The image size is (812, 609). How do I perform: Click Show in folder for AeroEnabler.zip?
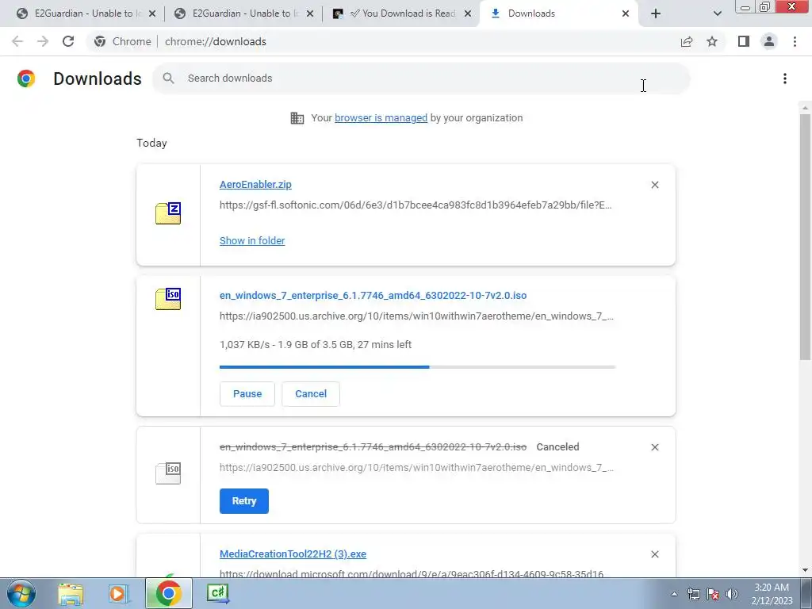pyautogui.click(x=252, y=241)
